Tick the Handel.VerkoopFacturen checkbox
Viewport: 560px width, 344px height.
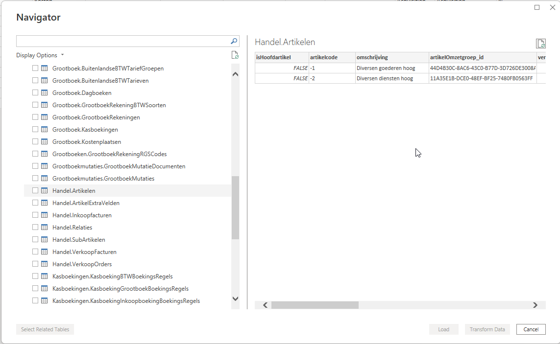pyautogui.click(x=35, y=252)
